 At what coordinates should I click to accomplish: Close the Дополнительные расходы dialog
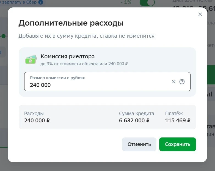coord(200,14)
